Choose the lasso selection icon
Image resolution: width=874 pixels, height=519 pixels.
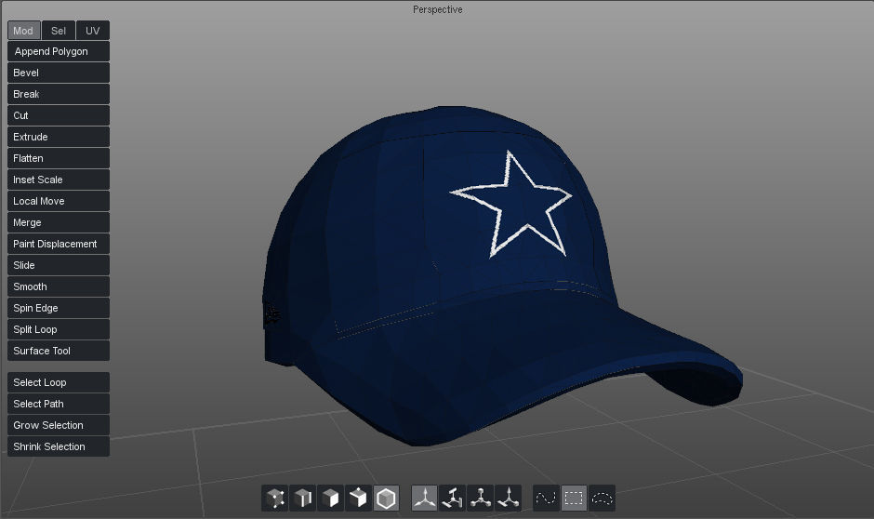602,498
